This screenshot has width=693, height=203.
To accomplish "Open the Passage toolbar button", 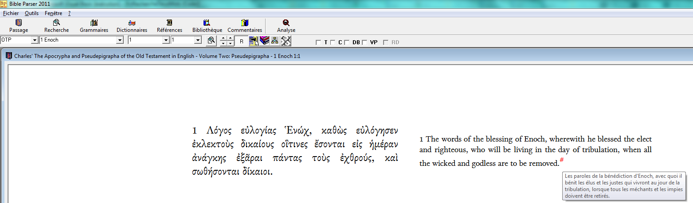I will [x=19, y=26].
